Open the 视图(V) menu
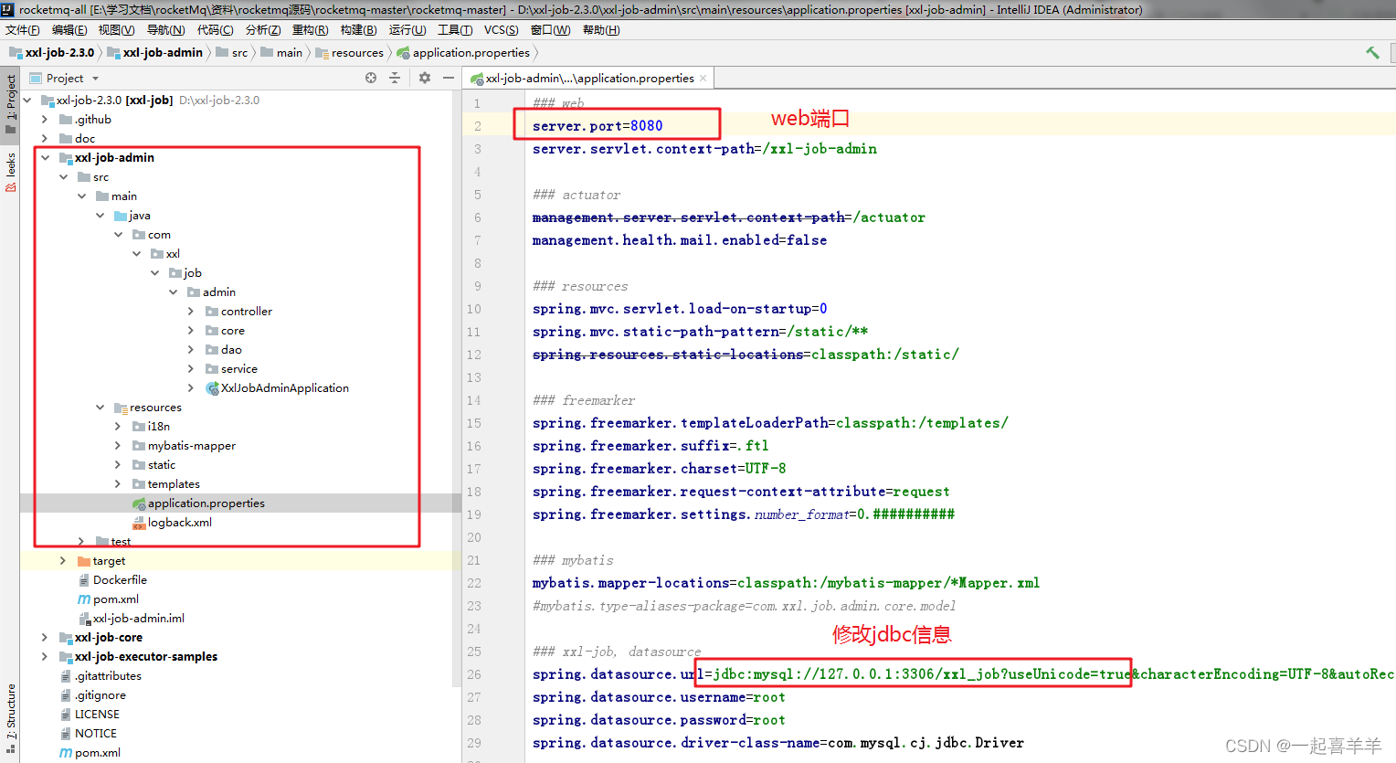 pos(116,30)
